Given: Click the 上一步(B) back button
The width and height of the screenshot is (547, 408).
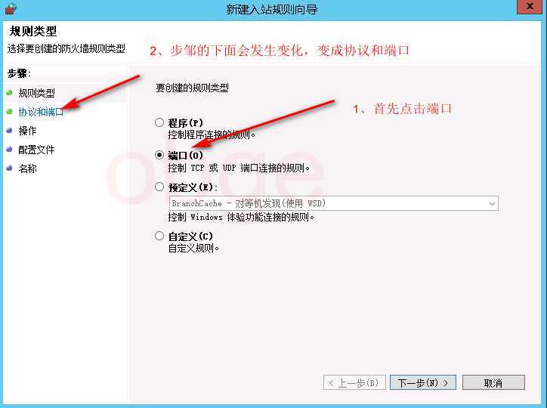Looking at the screenshot, I should (x=354, y=383).
